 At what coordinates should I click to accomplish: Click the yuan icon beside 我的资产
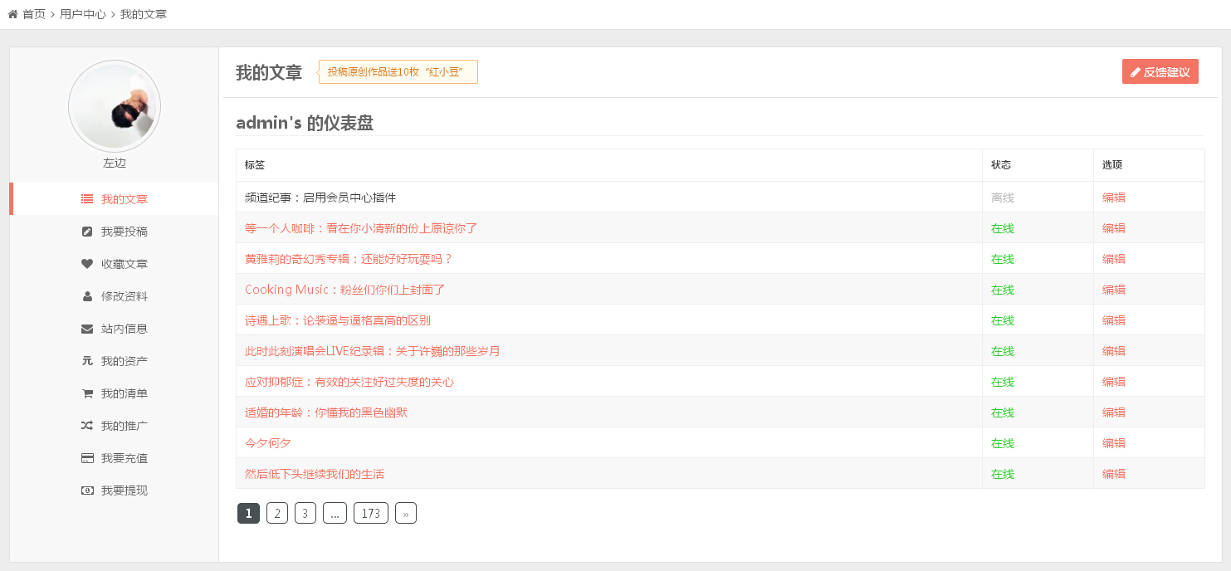click(87, 361)
